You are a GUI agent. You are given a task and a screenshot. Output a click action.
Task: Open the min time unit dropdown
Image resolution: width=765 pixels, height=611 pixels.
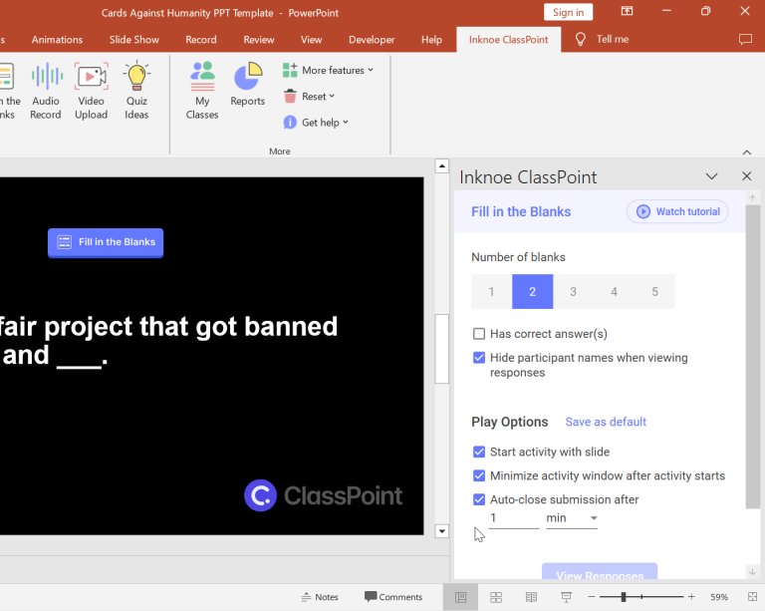(572, 518)
